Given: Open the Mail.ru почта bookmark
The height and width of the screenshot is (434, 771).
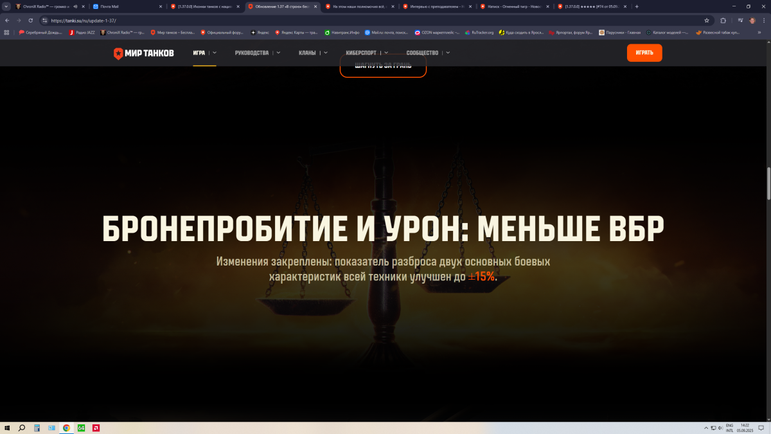Looking at the screenshot, I should (387, 32).
